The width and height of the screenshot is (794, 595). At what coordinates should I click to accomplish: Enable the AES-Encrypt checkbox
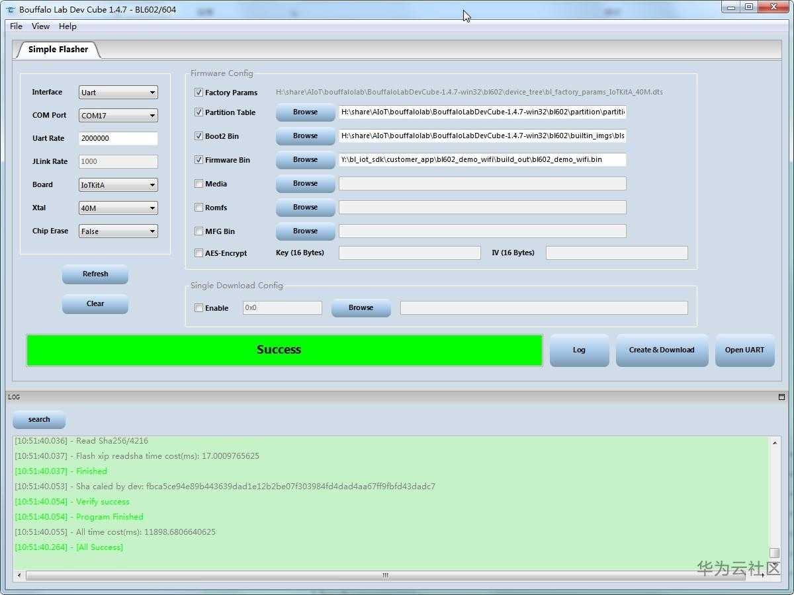pyautogui.click(x=198, y=253)
